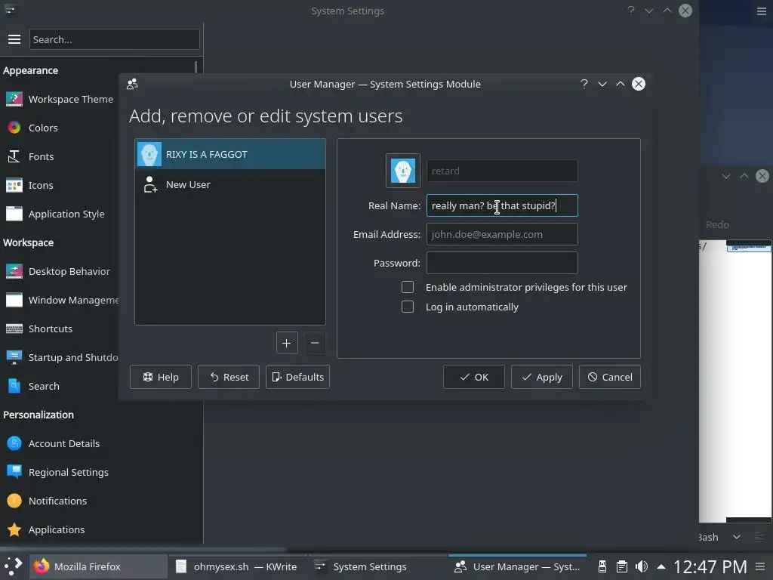Open the volume control in system tray
Screen dimensions: 773x580
(642, 566)
